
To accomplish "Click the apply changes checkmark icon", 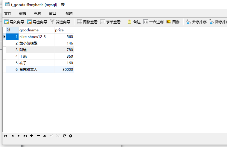I will [51, 136].
